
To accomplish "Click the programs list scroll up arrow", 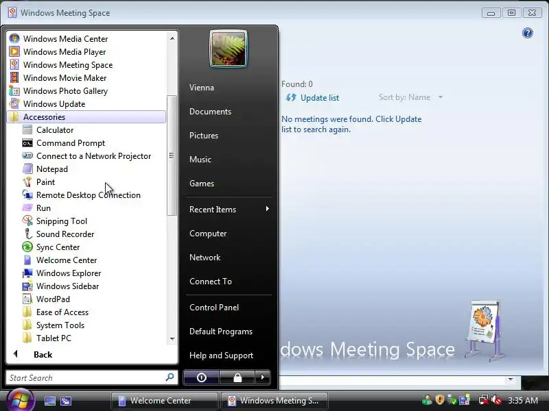I will click(172, 38).
